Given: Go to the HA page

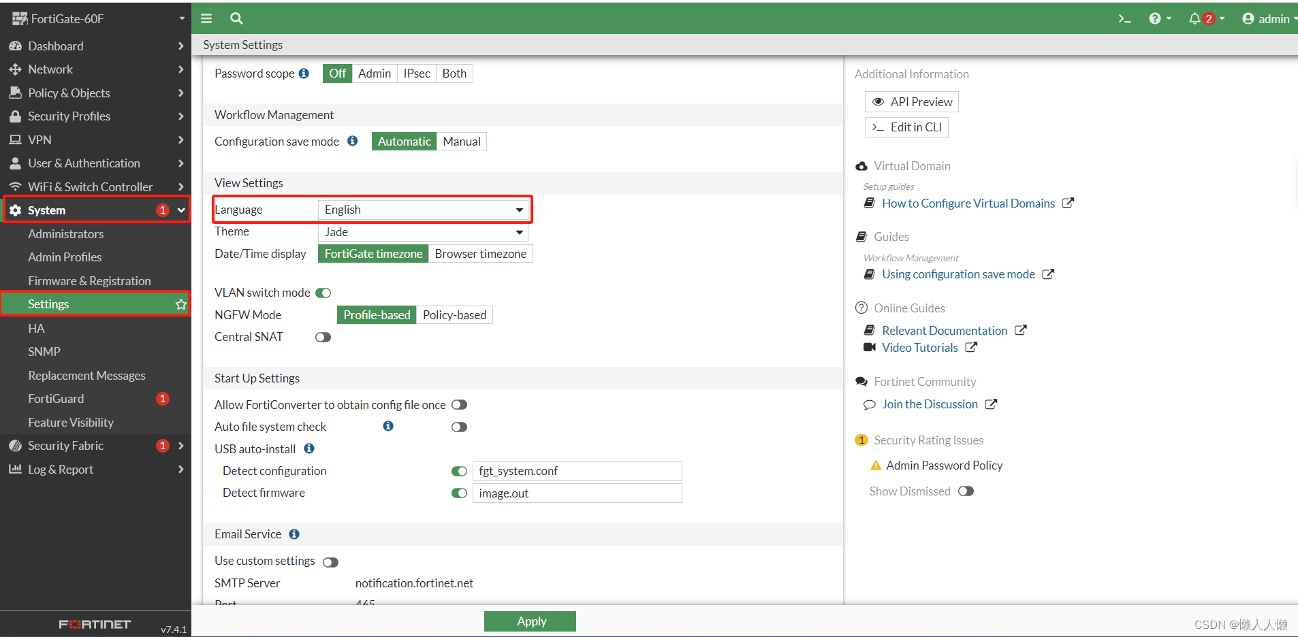Looking at the screenshot, I should (36, 329).
